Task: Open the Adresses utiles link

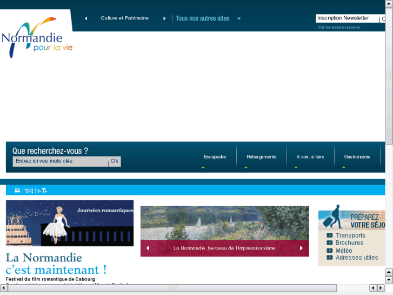Action: tap(357, 258)
